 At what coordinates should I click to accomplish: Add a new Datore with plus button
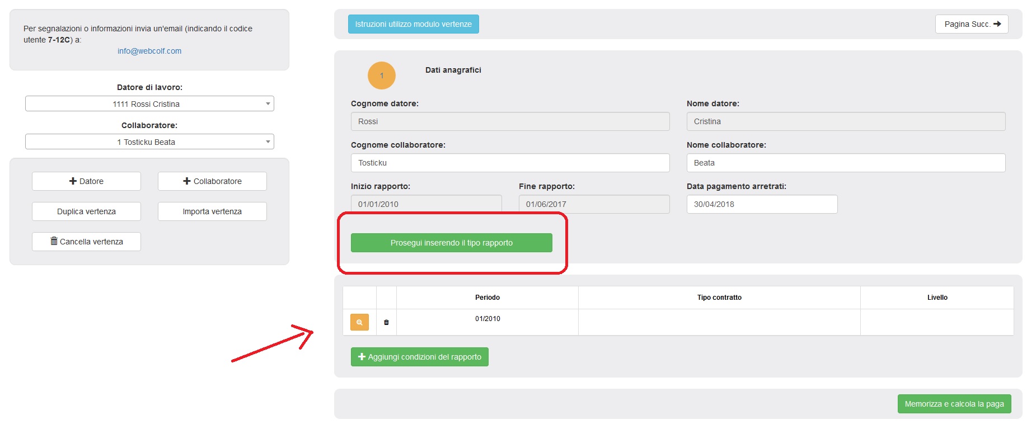pyautogui.click(x=86, y=181)
